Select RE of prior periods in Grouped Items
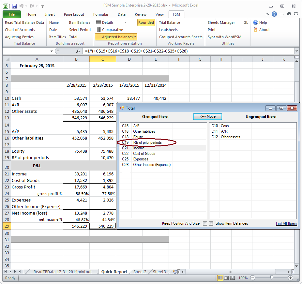 tap(147, 142)
